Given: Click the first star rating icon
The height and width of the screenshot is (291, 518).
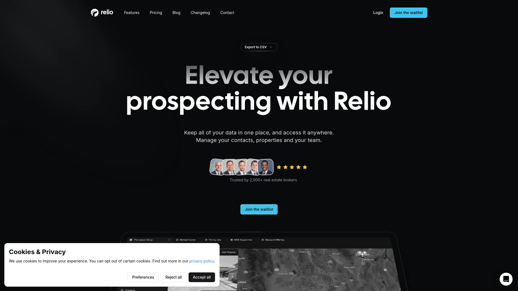Looking at the screenshot, I should point(279,167).
